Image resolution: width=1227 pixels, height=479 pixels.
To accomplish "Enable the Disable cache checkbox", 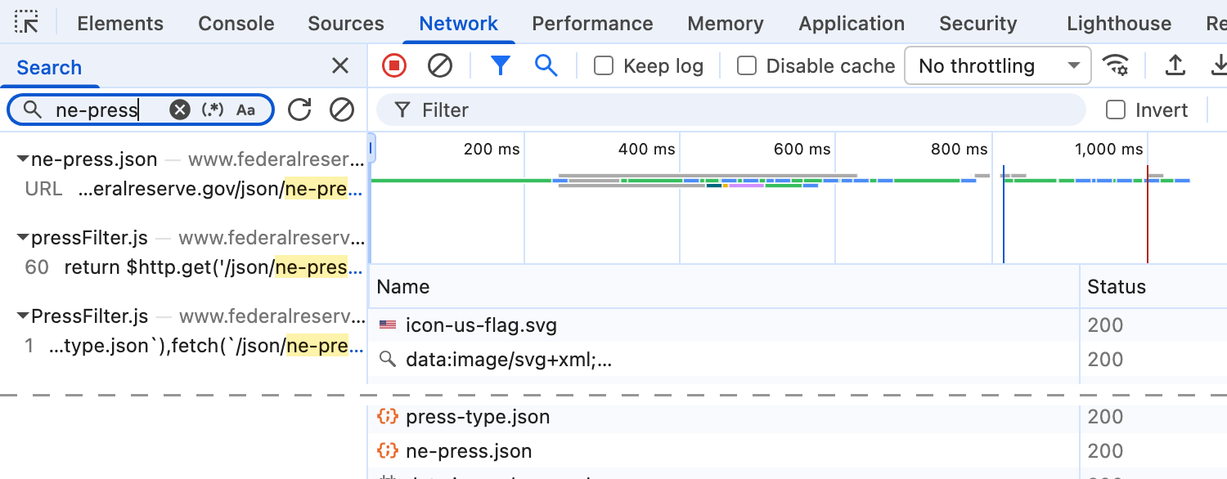I will 747,65.
